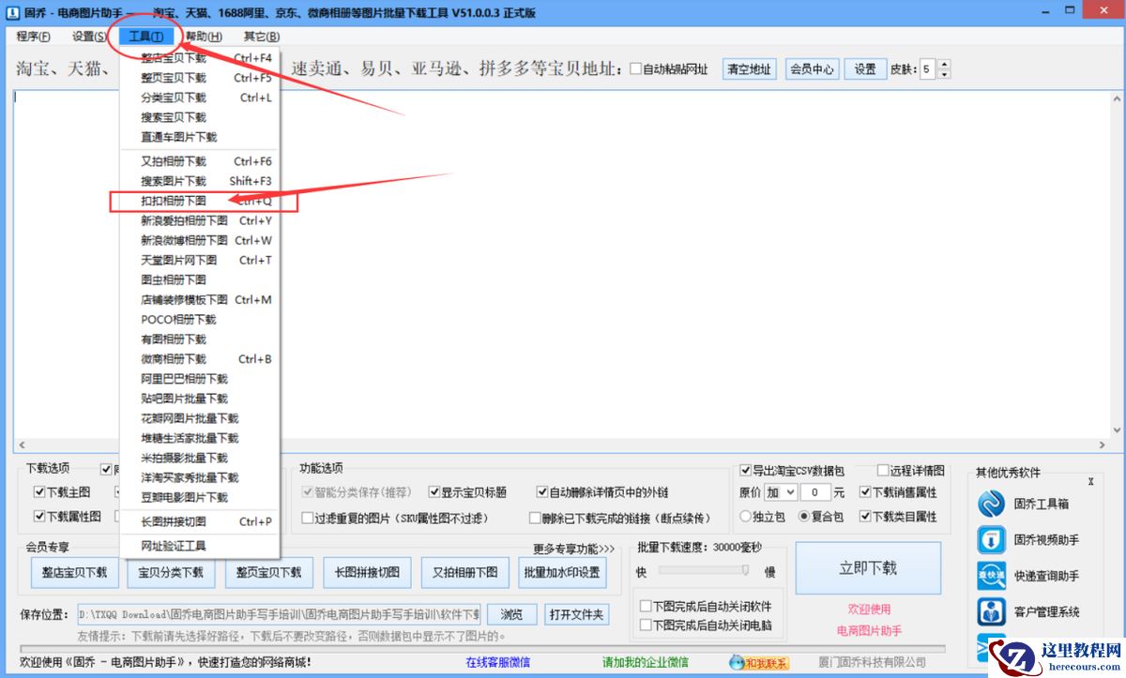Click the 清空地址 button
Viewport: 1126px width, 678px height.
[749, 69]
